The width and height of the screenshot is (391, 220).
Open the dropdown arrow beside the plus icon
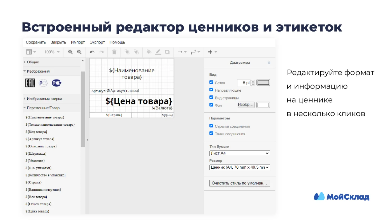click(x=216, y=52)
